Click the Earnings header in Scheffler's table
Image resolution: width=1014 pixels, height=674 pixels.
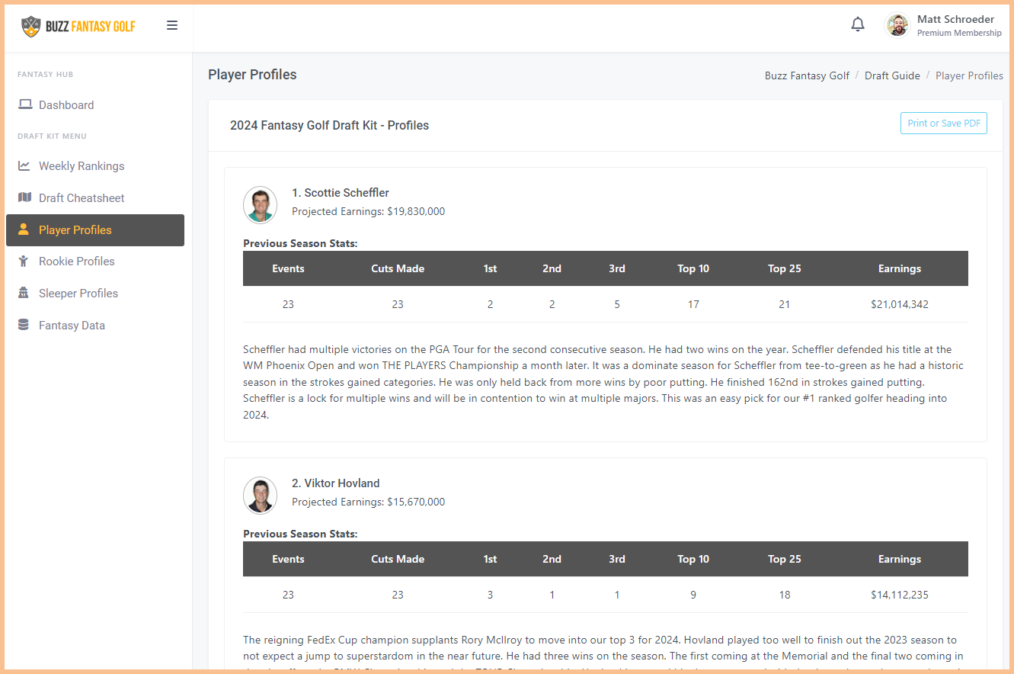coord(900,268)
